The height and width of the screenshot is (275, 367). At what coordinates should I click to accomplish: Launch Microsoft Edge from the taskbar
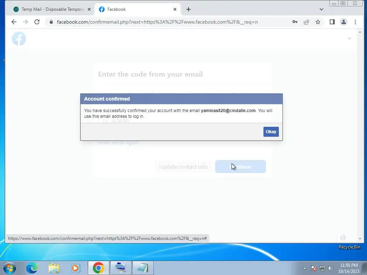32,268
